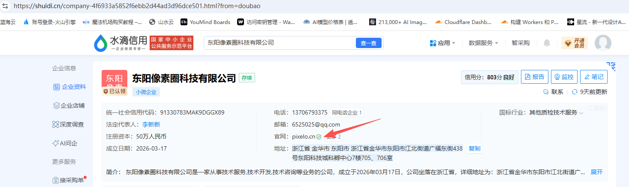Open the 魔法机场购买教程 bookmark
The height and width of the screenshot is (187, 629).
click(112, 22)
